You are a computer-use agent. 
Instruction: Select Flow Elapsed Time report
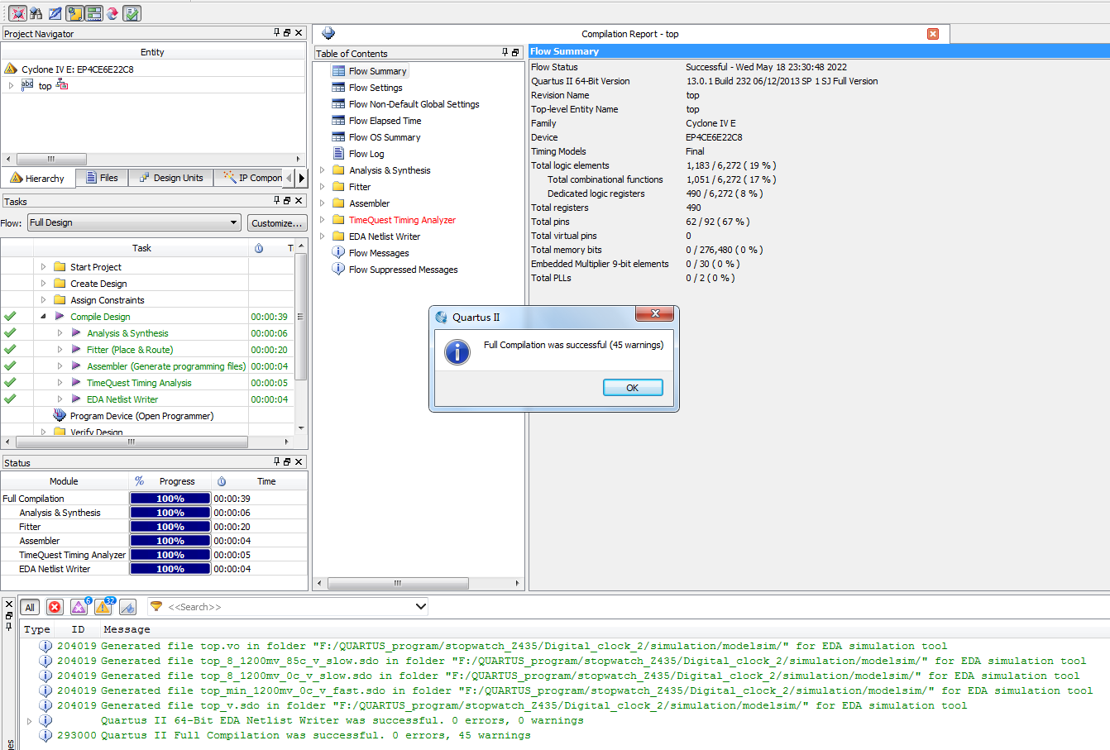coord(385,121)
